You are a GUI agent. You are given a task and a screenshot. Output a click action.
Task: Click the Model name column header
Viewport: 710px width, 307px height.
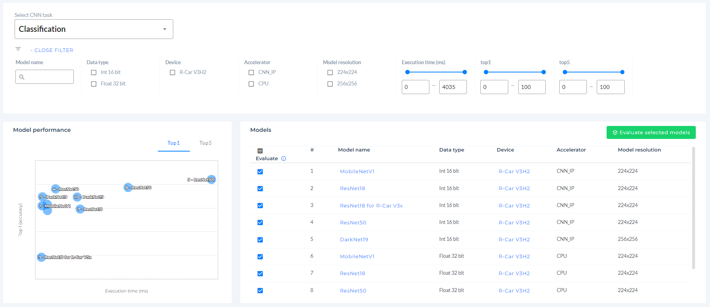tap(354, 150)
